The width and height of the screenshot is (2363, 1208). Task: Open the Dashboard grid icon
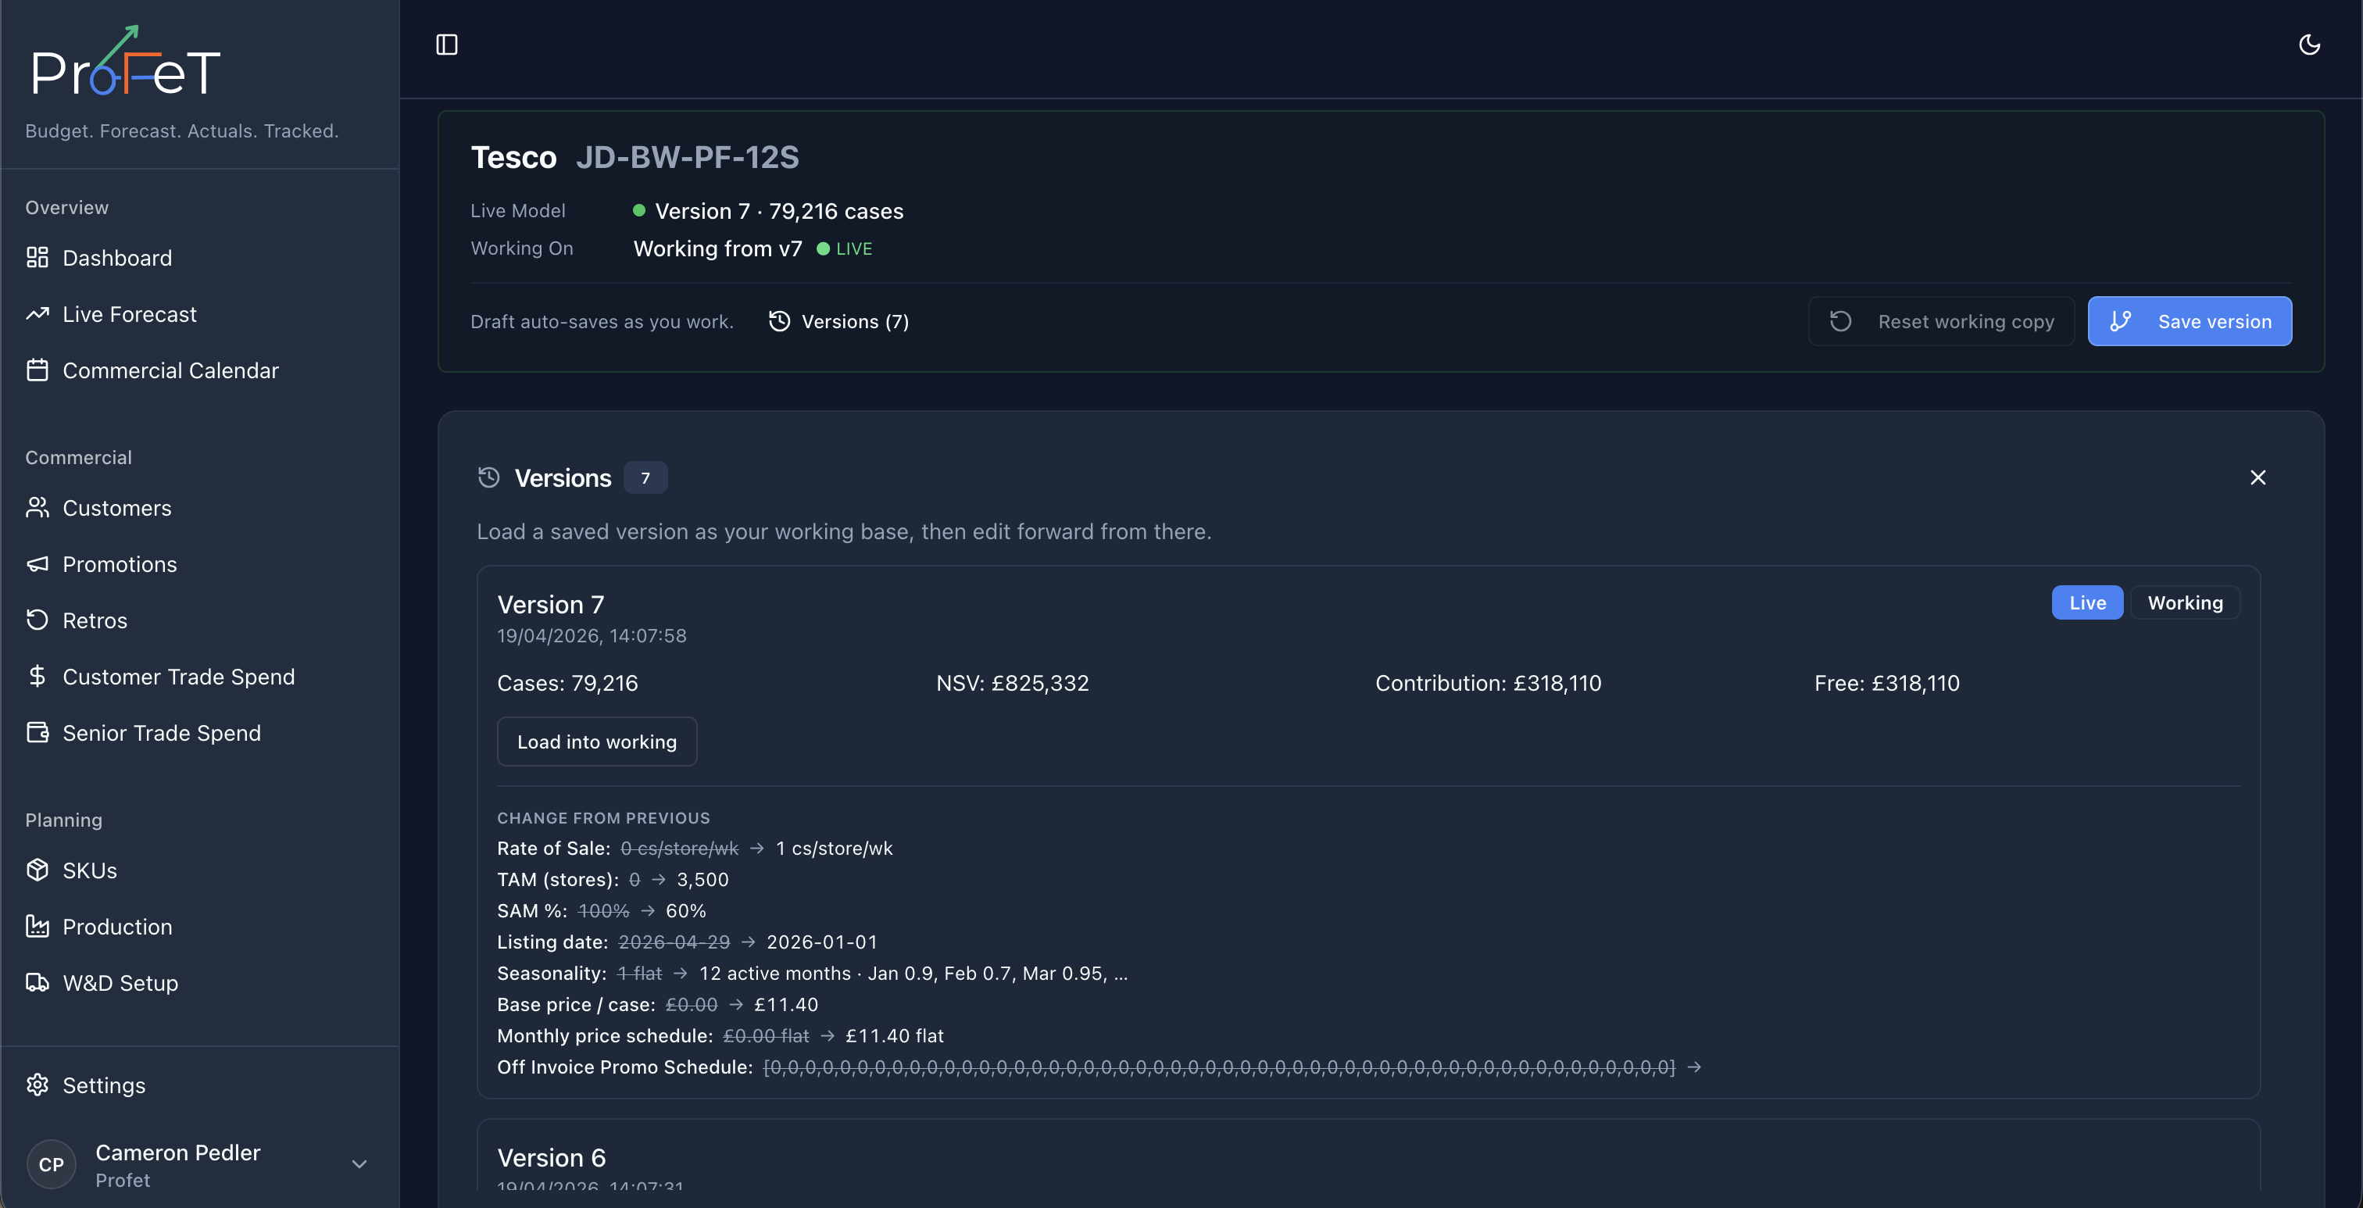click(38, 258)
